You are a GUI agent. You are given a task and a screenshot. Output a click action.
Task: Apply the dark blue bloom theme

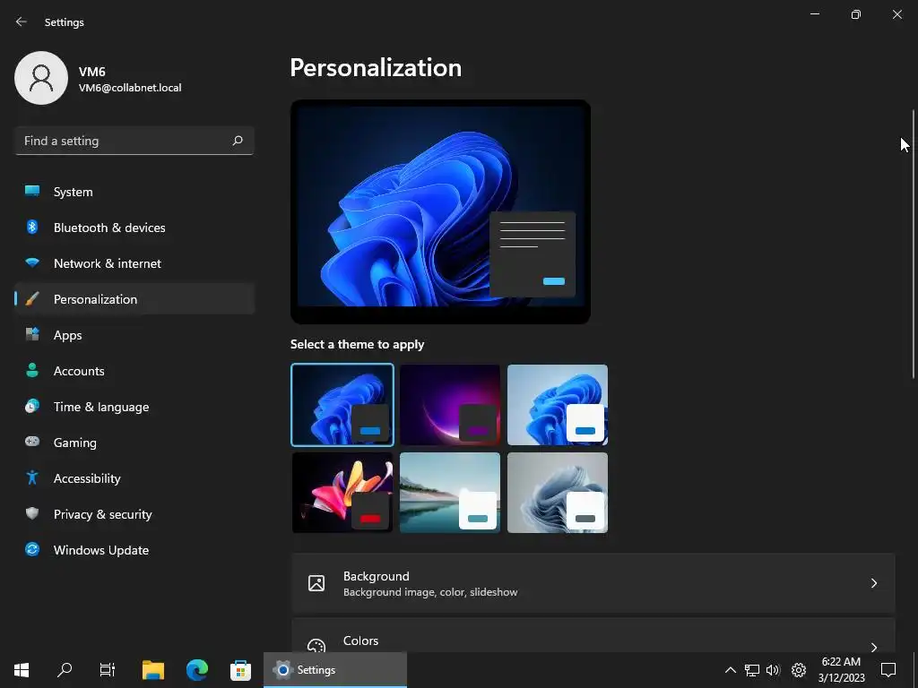click(342, 405)
